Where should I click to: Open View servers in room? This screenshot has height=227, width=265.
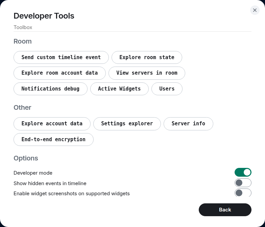147,73
